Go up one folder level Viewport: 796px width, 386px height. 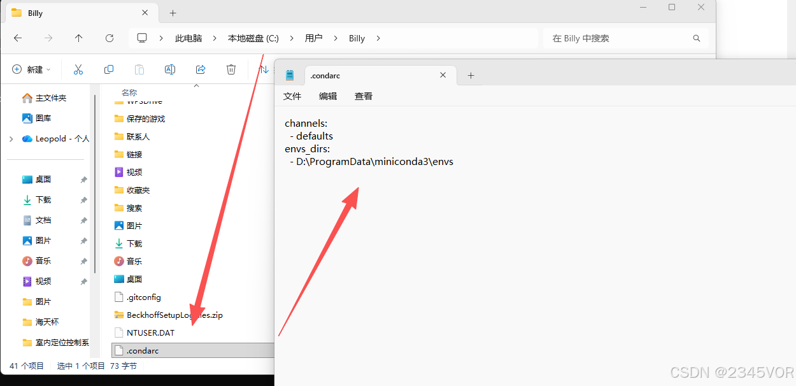point(79,38)
